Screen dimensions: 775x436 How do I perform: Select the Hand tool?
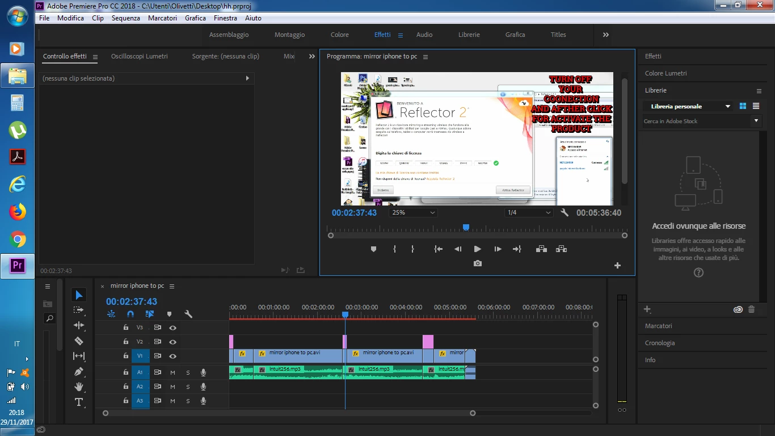point(79,387)
